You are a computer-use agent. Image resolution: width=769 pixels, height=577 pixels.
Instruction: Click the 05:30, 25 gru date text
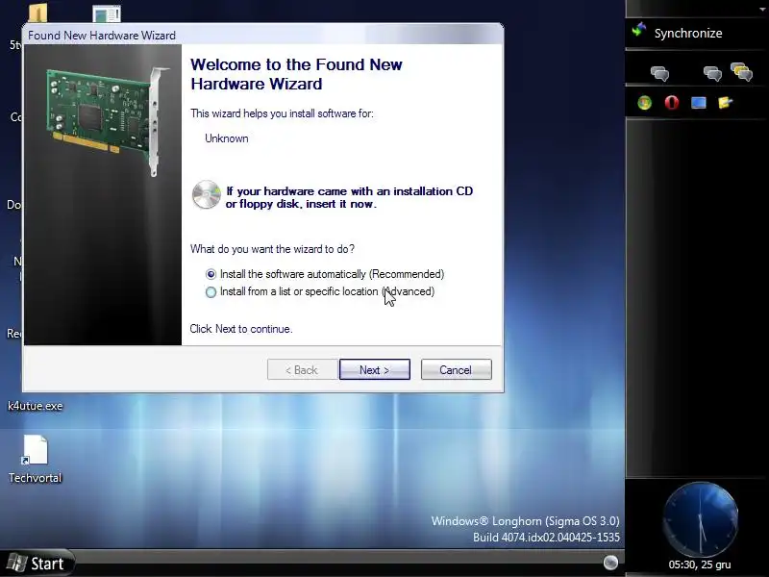tap(700, 564)
